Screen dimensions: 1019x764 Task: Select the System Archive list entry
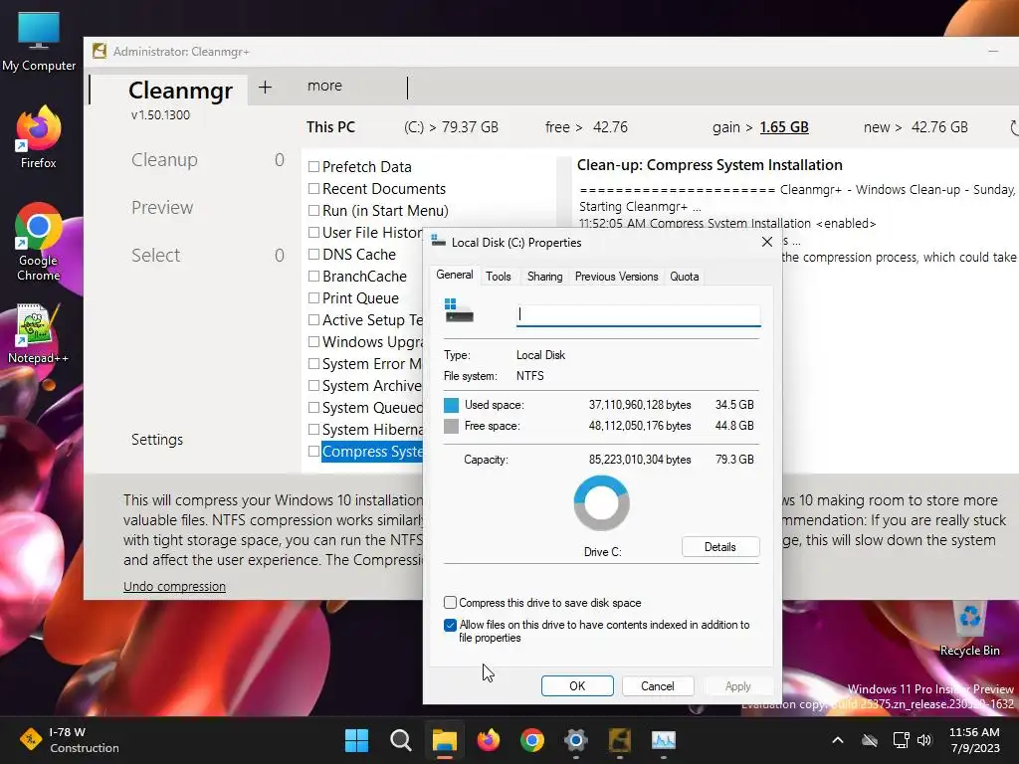(x=372, y=386)
